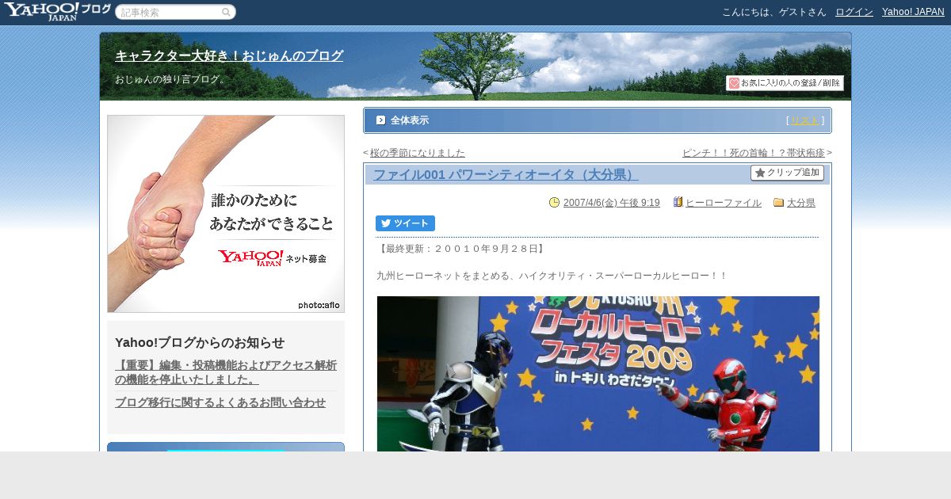Click the folder icon by 大分県
The width and height of the screenshot is (951, 499).
[778, 203]
